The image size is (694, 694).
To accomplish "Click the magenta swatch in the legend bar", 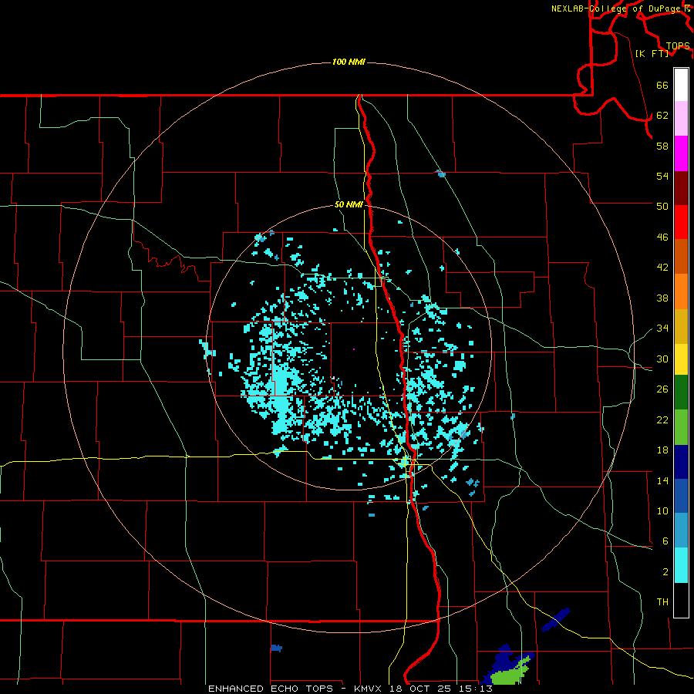I will pyautogui.click(x=681, y=153).
